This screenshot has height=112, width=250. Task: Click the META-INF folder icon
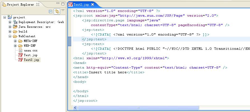(x=20, y=41)
